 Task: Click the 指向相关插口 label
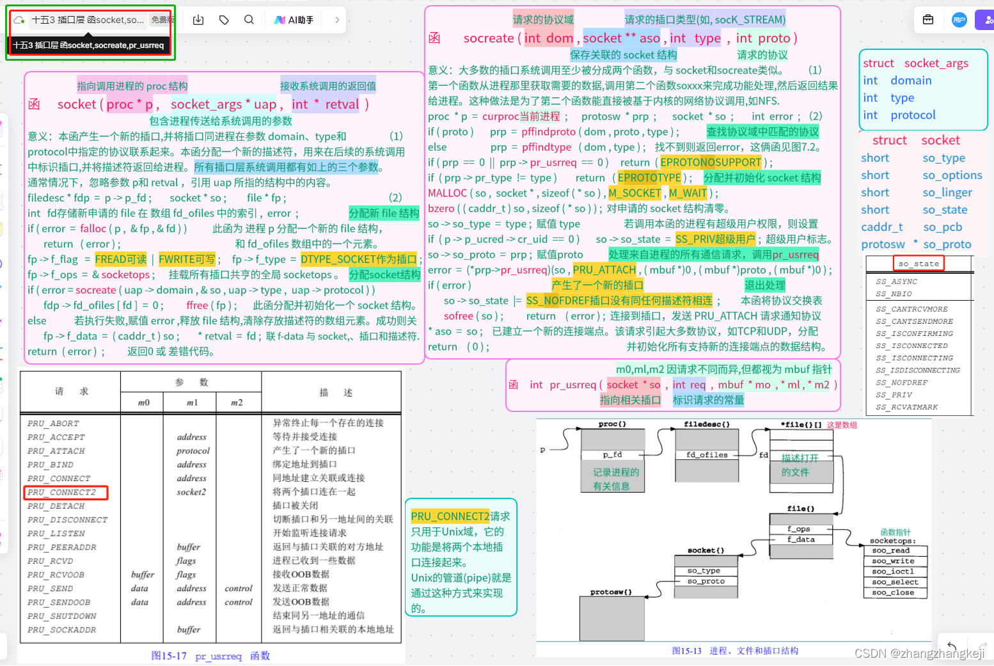[x=630, y=400]
